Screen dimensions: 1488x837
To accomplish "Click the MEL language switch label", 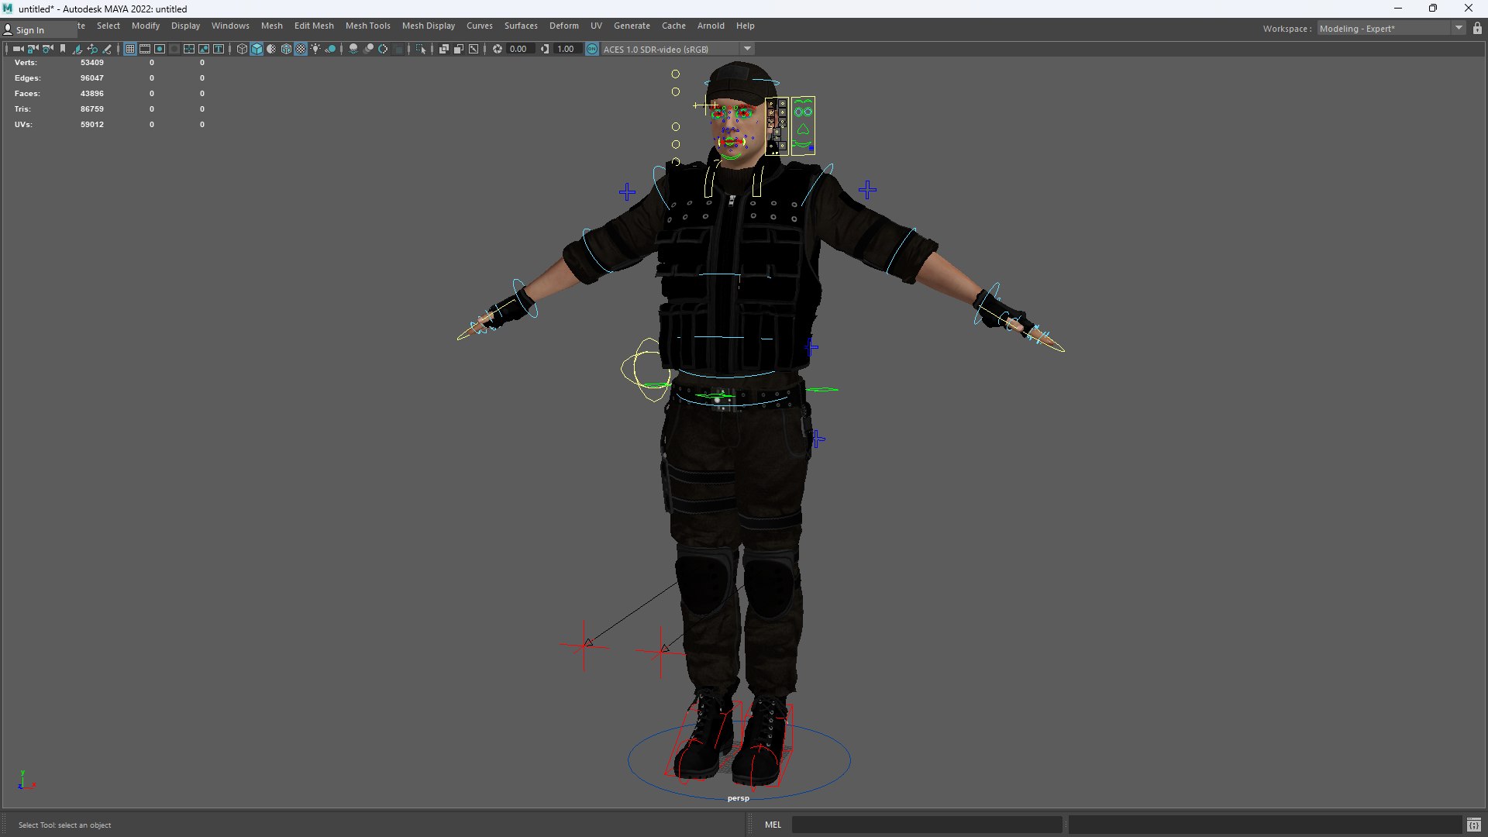I will click(x=773, y=825).
